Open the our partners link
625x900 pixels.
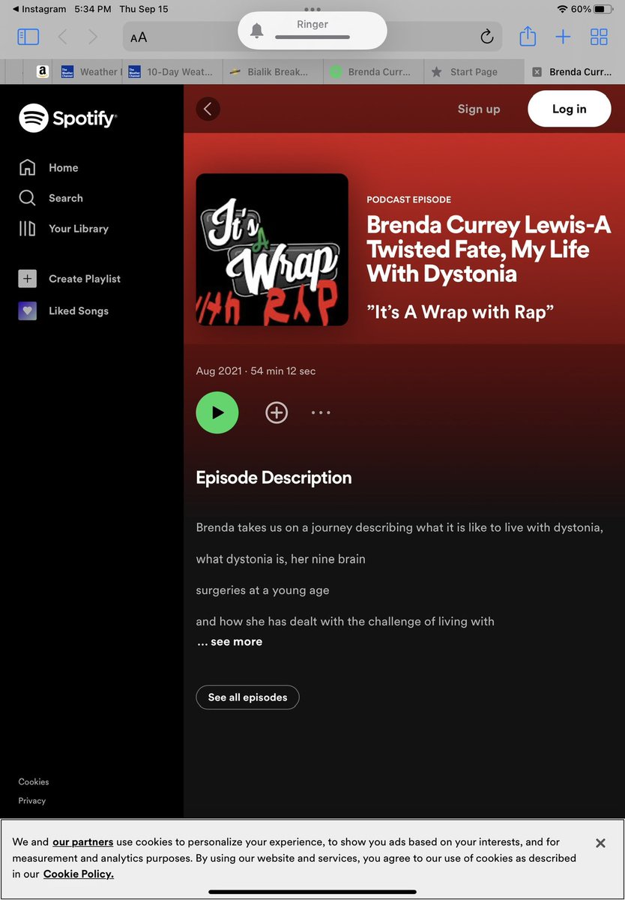point(82,842)
